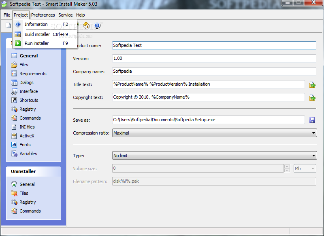Click the General icon in the installer list
Viewport: 324px width, 236px height.
14,56
